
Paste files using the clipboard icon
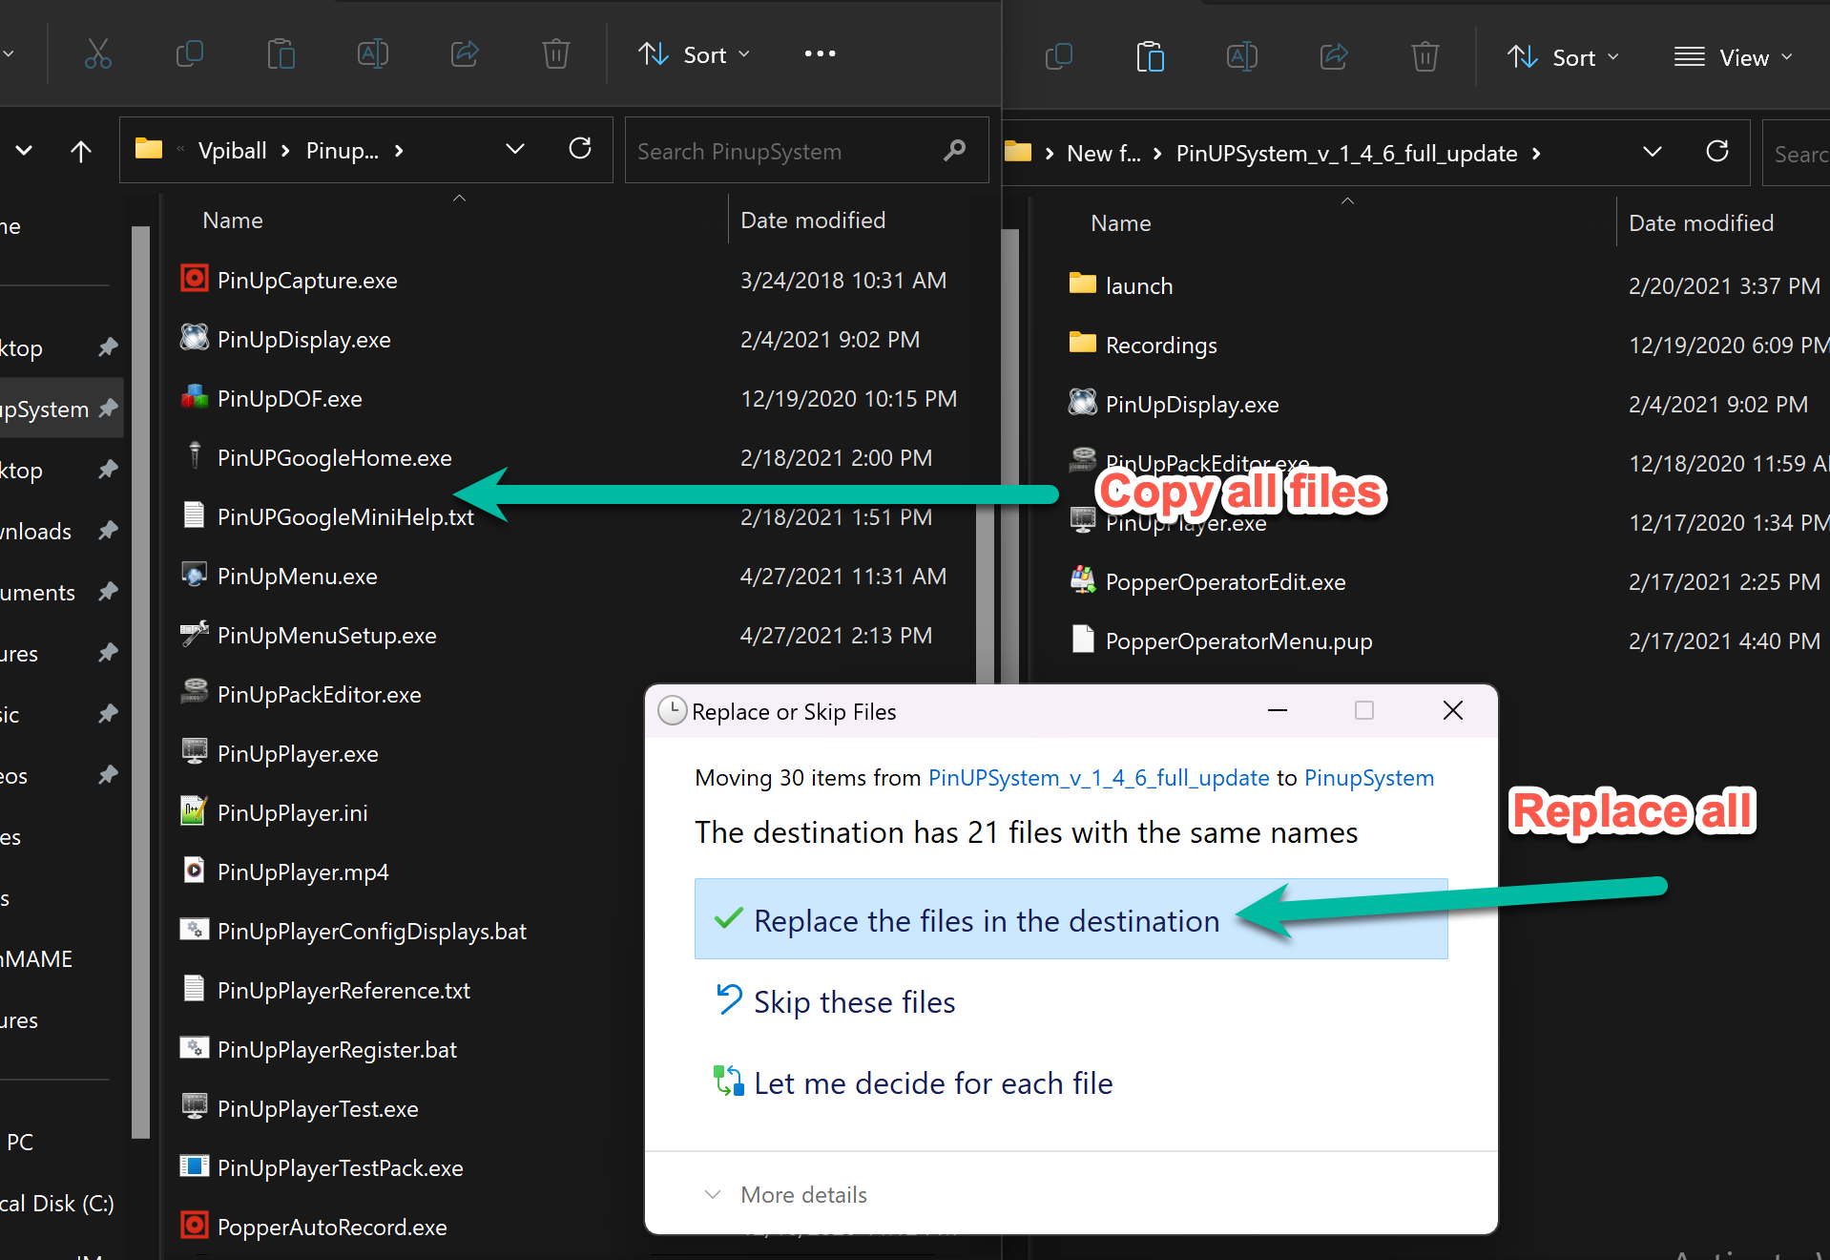281,54
